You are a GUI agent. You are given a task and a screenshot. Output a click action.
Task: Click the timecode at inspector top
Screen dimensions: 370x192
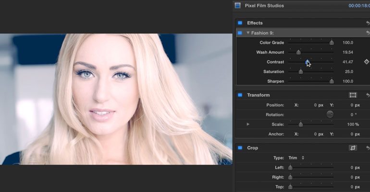click(x=359, y=6)
